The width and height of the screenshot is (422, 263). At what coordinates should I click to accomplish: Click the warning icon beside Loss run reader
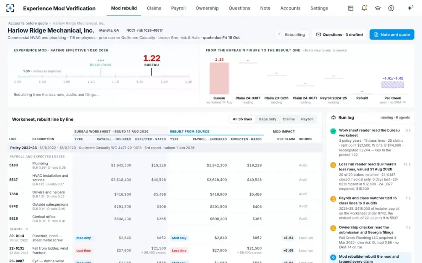[x=333, y=165]
